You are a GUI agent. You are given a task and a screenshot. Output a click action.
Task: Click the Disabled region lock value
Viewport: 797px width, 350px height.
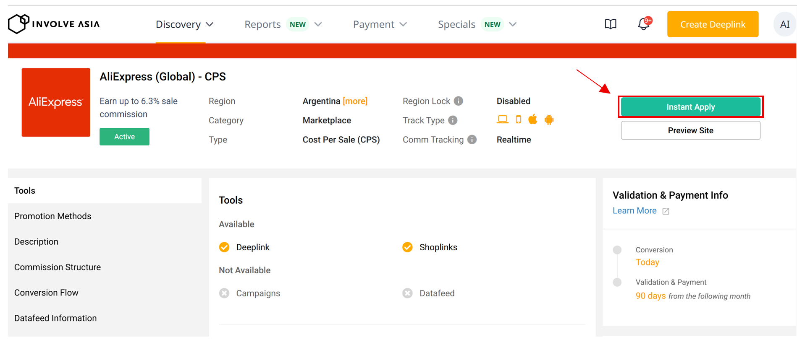click(513, 101)
